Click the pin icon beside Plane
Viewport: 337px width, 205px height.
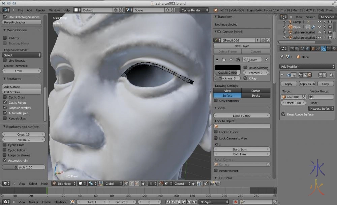(282, 57)
